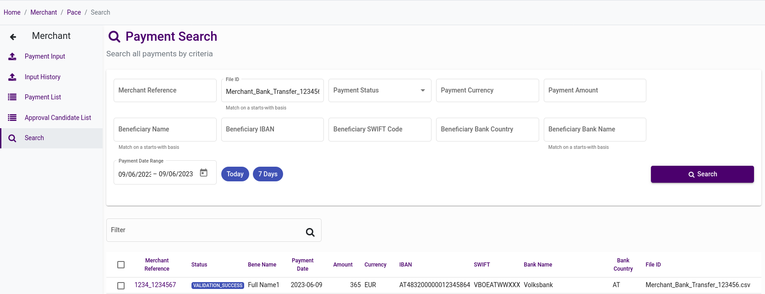Go to Approval Candidate List page
The height and width of the screenshot is (294, 765).
coord(58,118)
